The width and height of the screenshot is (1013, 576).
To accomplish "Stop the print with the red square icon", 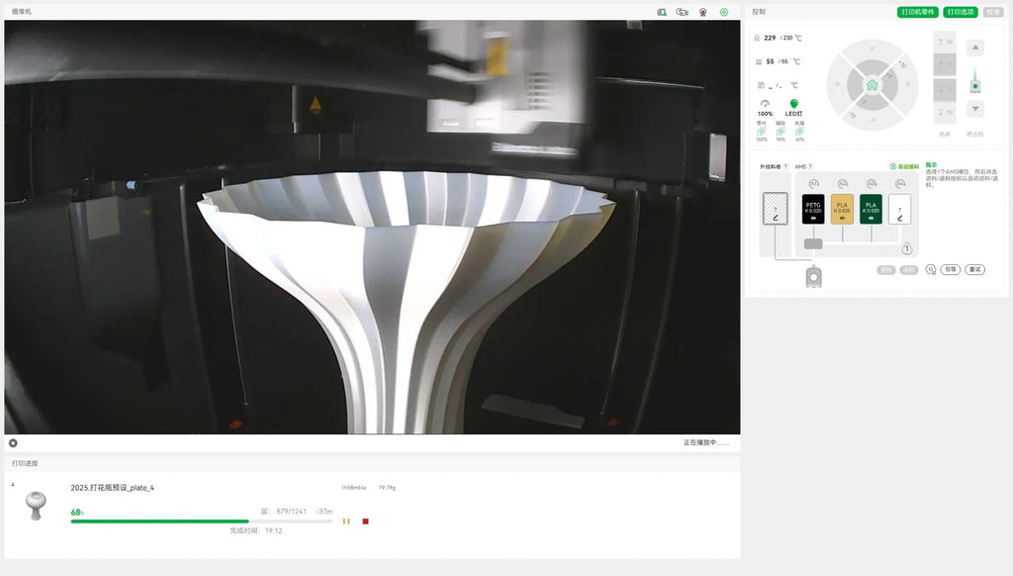I will [x=366, y=521].
